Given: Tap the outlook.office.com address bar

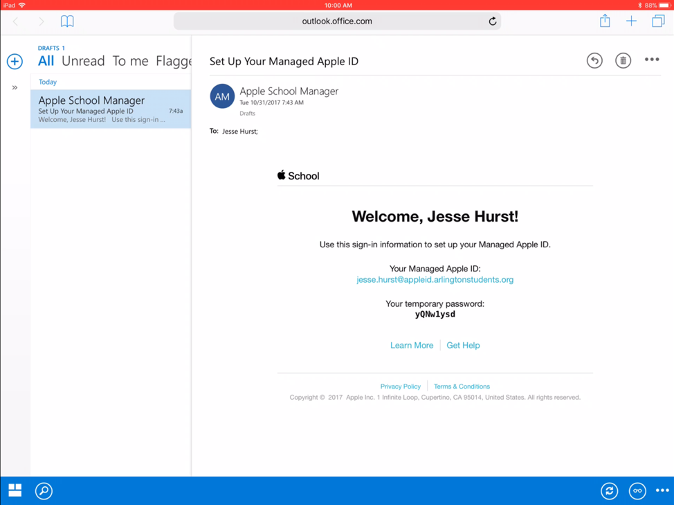Looking at the screenshot, I should (x=337, y=21).
